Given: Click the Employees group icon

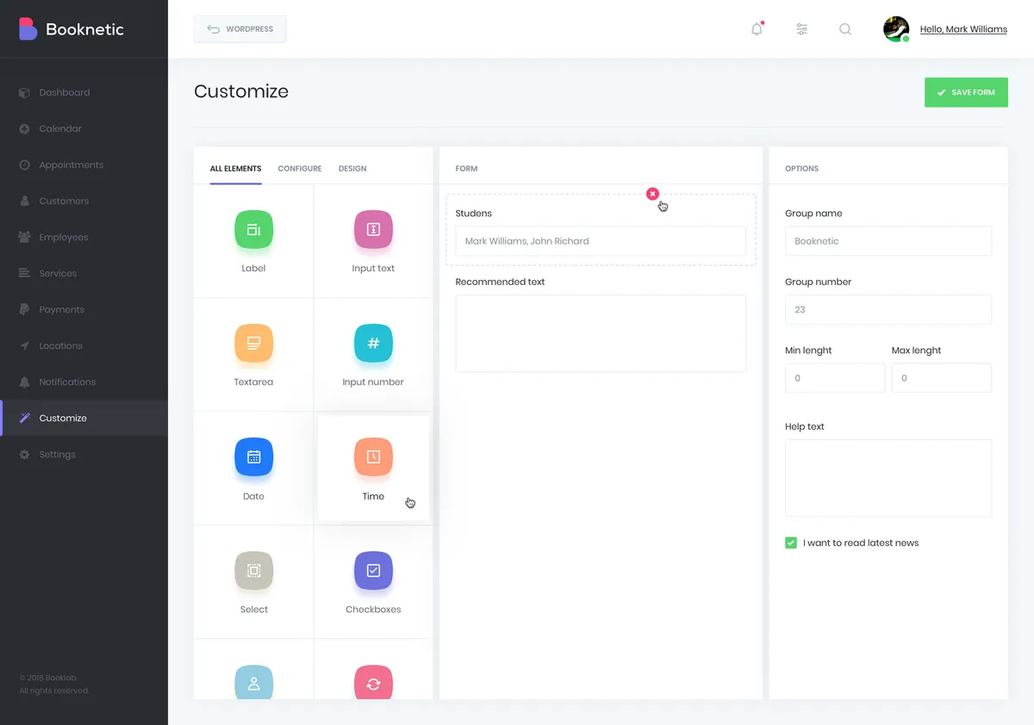Looking at the screenshot, I should (x=24, y=237).
